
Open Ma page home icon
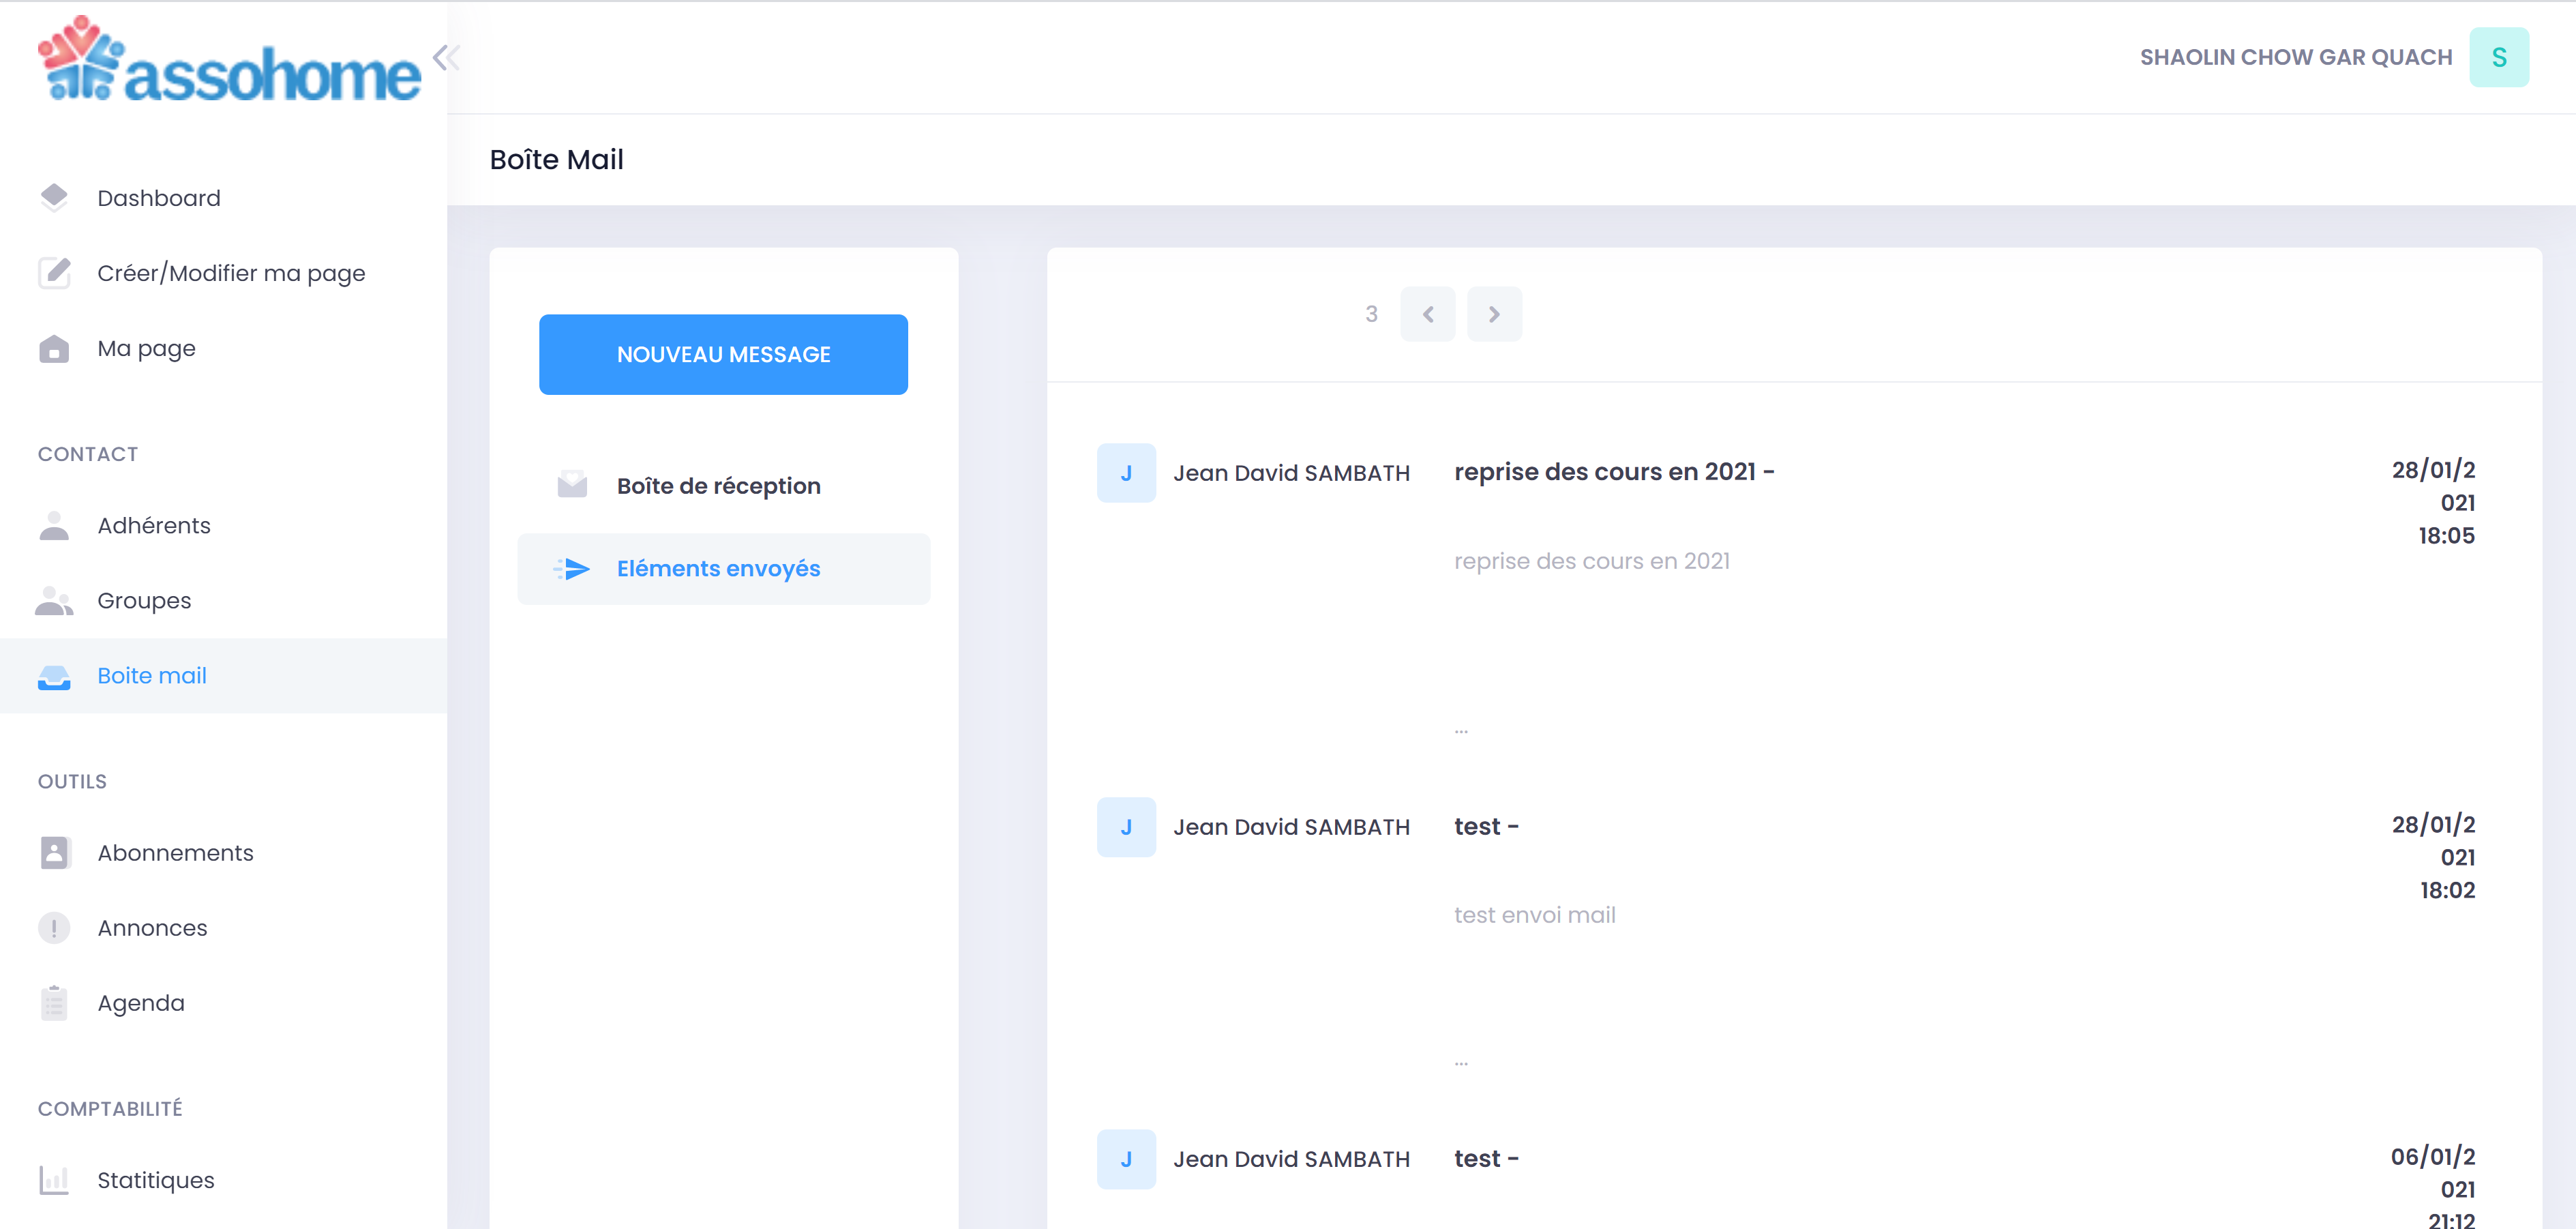point(54,348)
